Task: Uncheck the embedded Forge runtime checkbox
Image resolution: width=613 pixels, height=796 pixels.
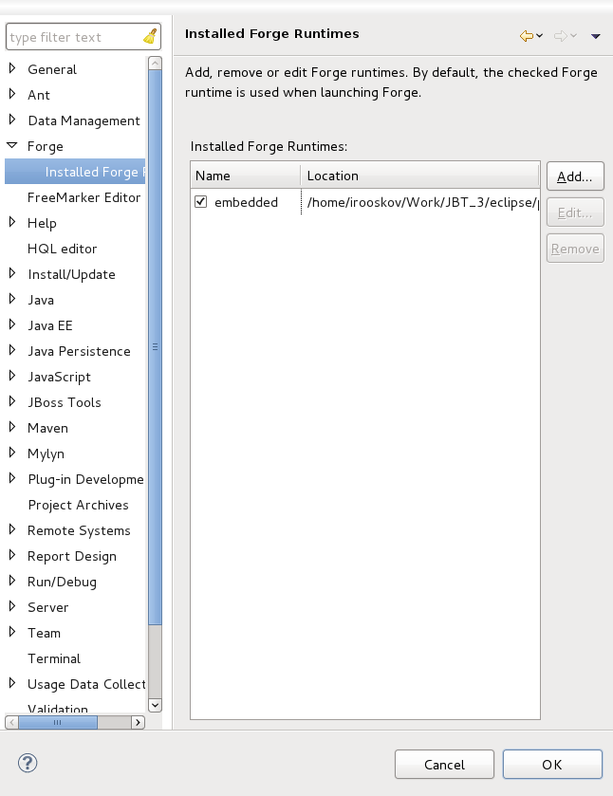Action: tap(200, 202)
